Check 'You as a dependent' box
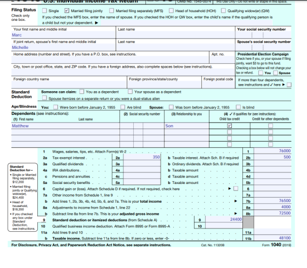307x268 pixels. (x=82, y=92)
